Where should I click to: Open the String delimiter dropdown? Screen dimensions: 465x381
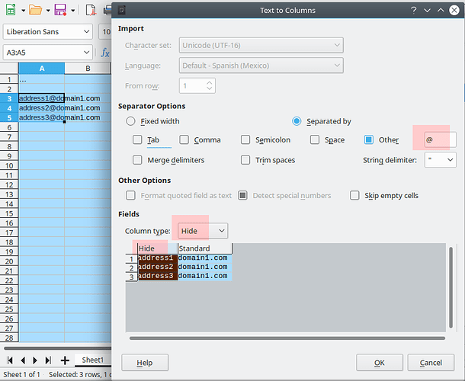point(440,160)
